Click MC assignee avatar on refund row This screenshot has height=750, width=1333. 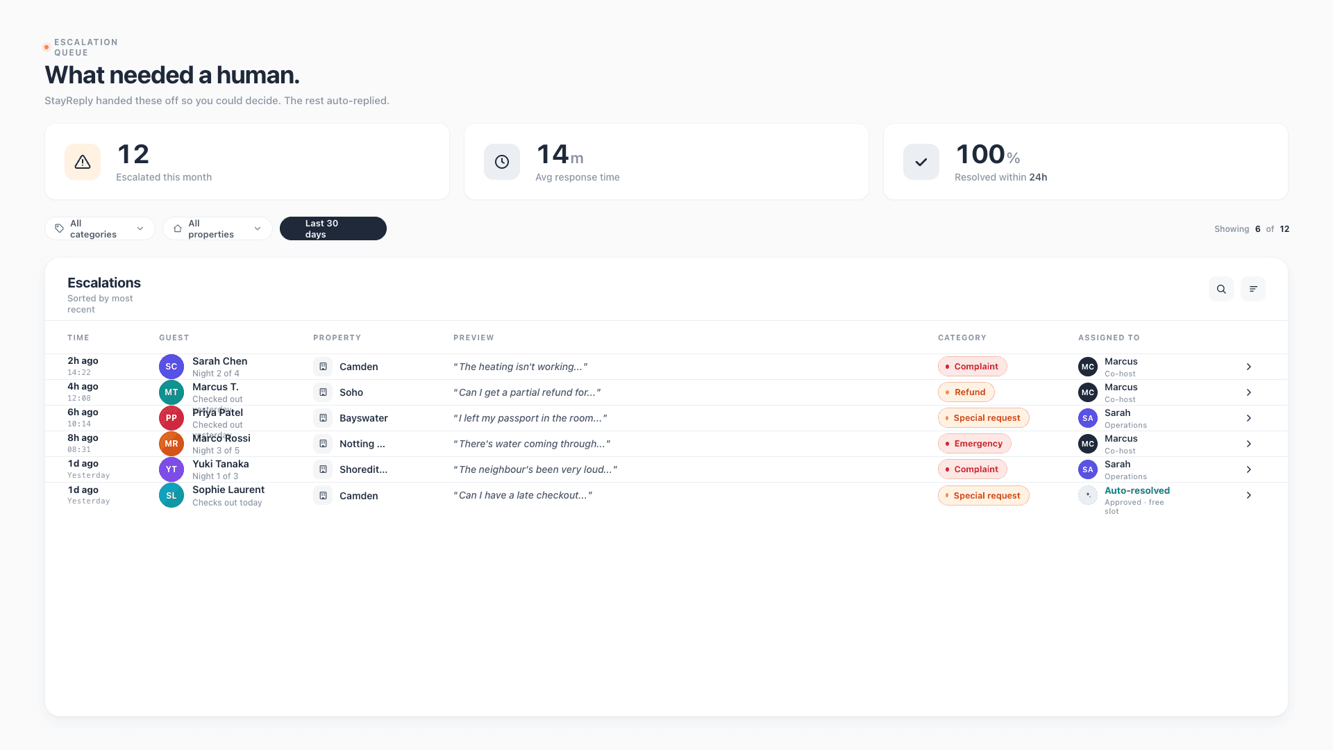(x=1088, y=392)
